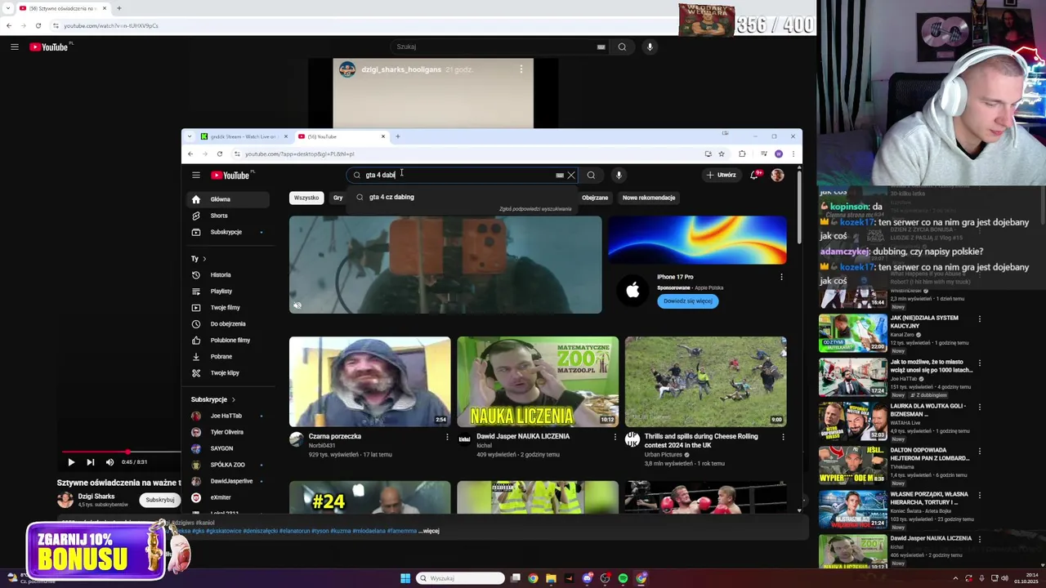Open the extensions puzzle icon in front browser
The height and width of the screenshot is (588, 1046).
742,154
